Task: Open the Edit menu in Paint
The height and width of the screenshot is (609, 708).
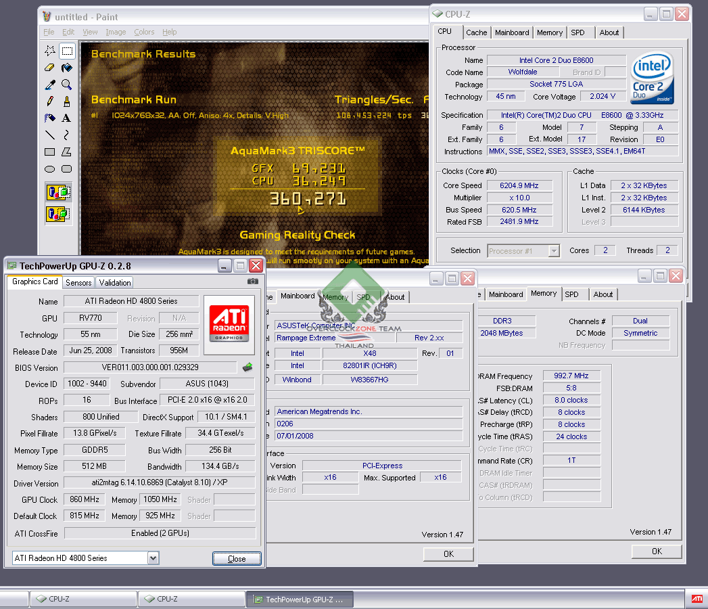Action: 68,32
